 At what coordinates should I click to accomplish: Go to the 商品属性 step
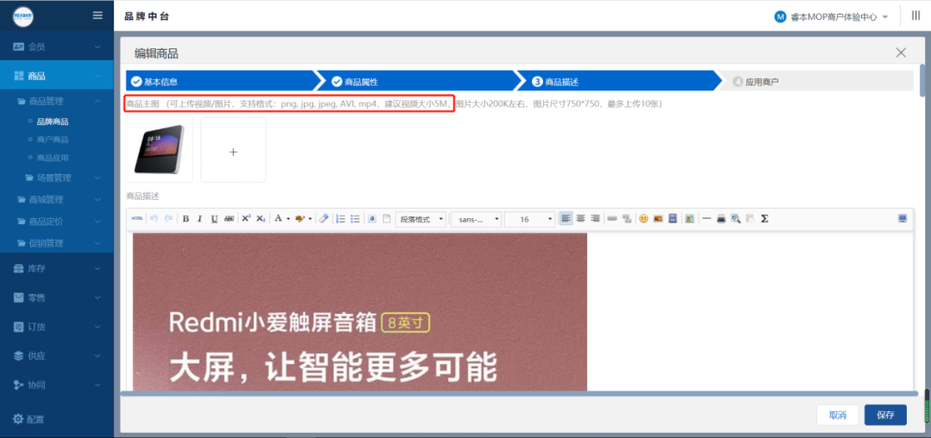coord(421,81)
